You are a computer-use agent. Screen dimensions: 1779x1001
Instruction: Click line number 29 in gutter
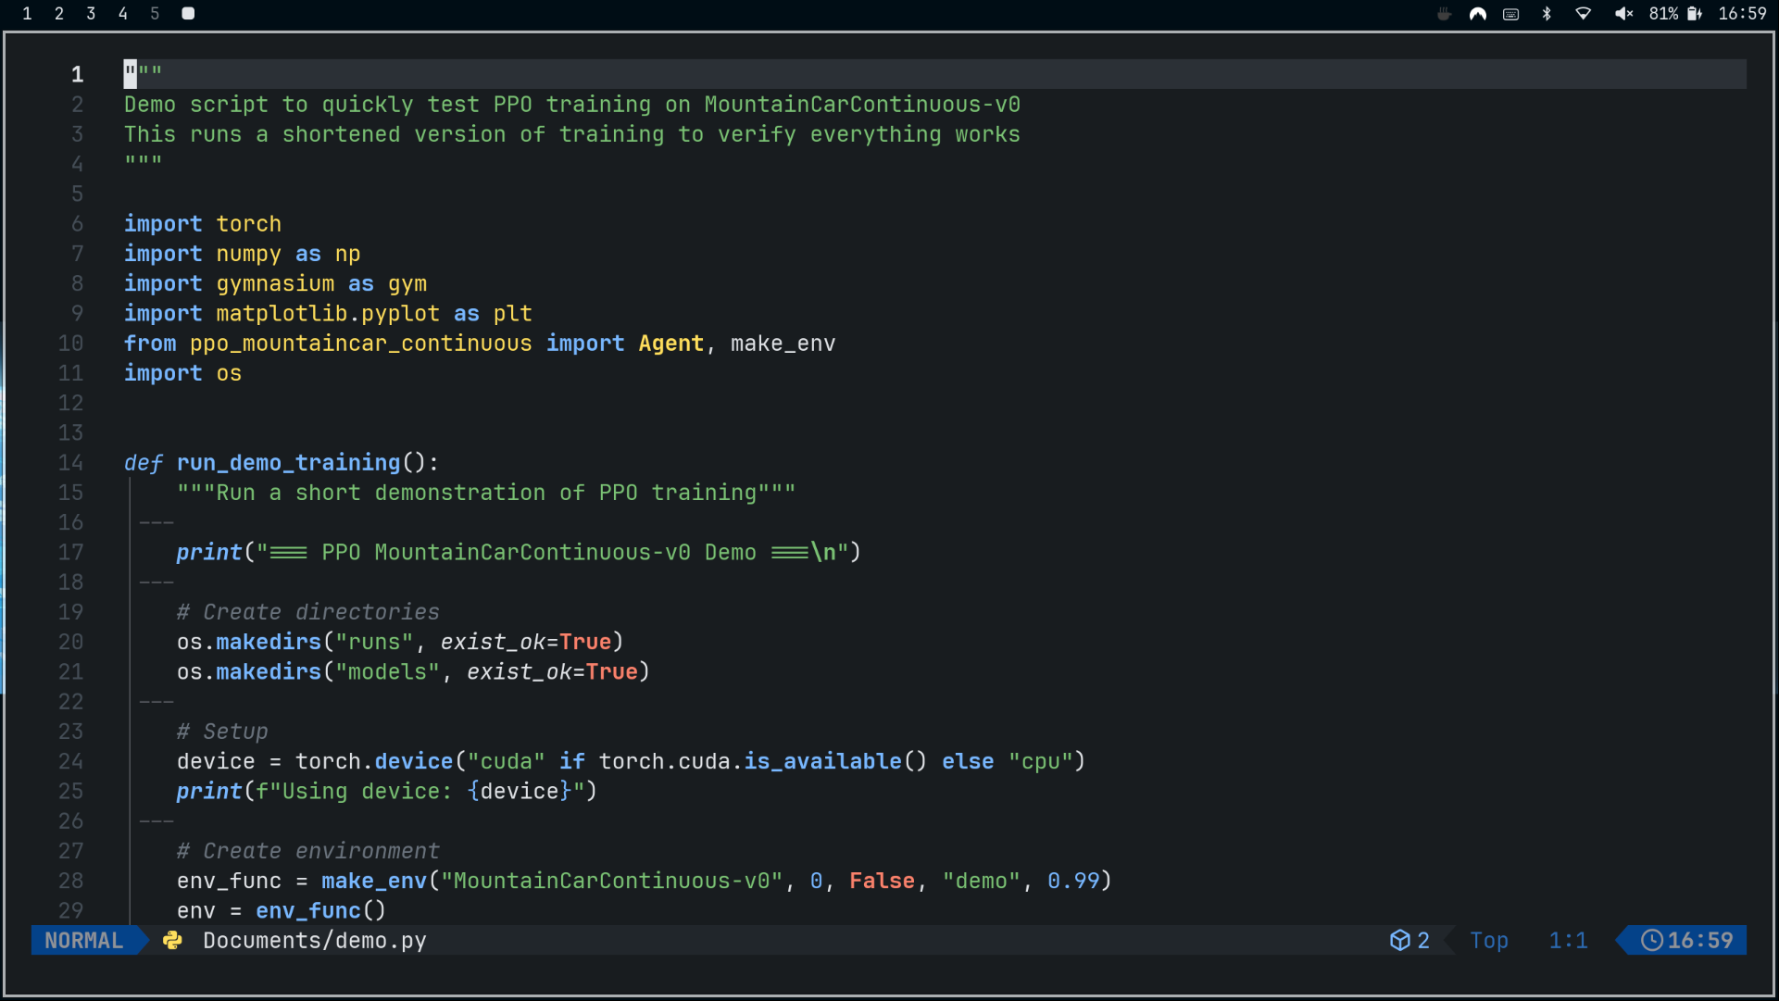[x=71, y=910]
